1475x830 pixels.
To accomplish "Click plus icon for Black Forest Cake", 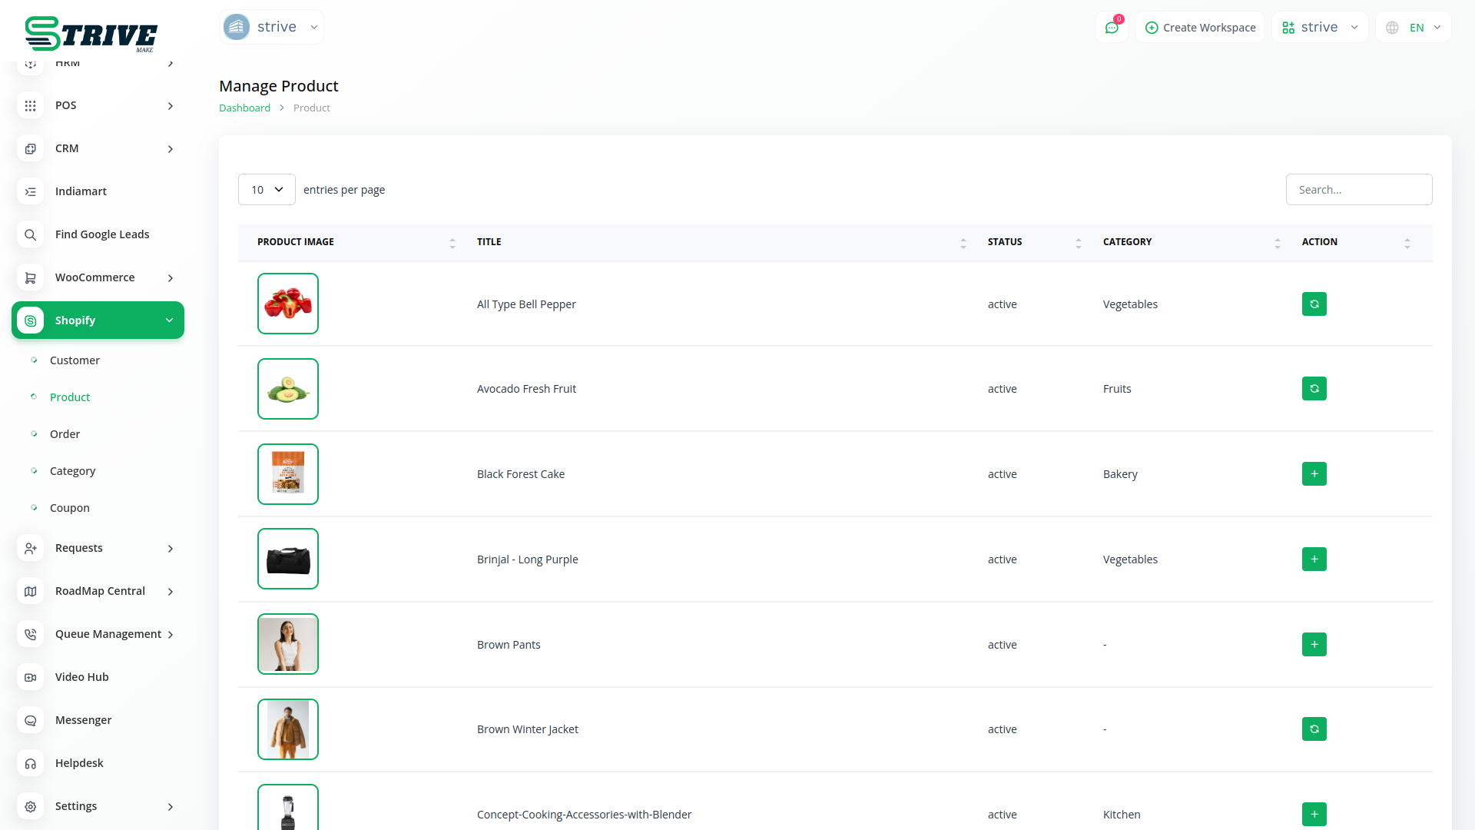I will tap(1314, 474).
